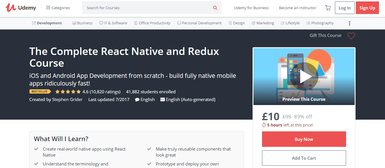Click the 4.6 (10,820 ratings) text
The width and height of the screenshot is (385, 168).
pos(101,92)
